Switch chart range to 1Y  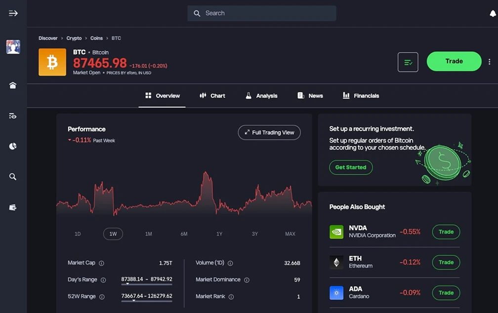[x=219, y=234]
